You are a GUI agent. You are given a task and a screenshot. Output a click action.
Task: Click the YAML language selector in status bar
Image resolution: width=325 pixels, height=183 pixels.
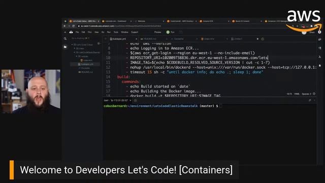[x=297, y=94]
